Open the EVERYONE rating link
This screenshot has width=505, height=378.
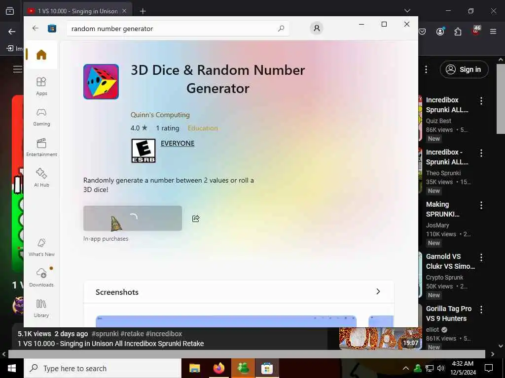[178, 143]
